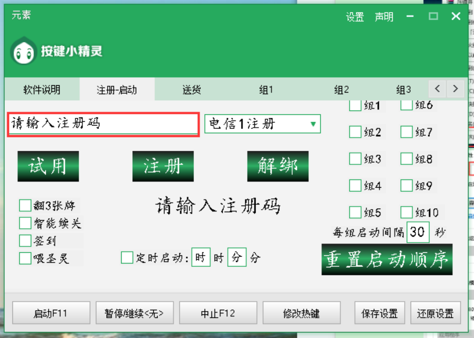474x338 pixels.
Task: Switch to the 软件说明 tab
Action: [x=42, y=90]
